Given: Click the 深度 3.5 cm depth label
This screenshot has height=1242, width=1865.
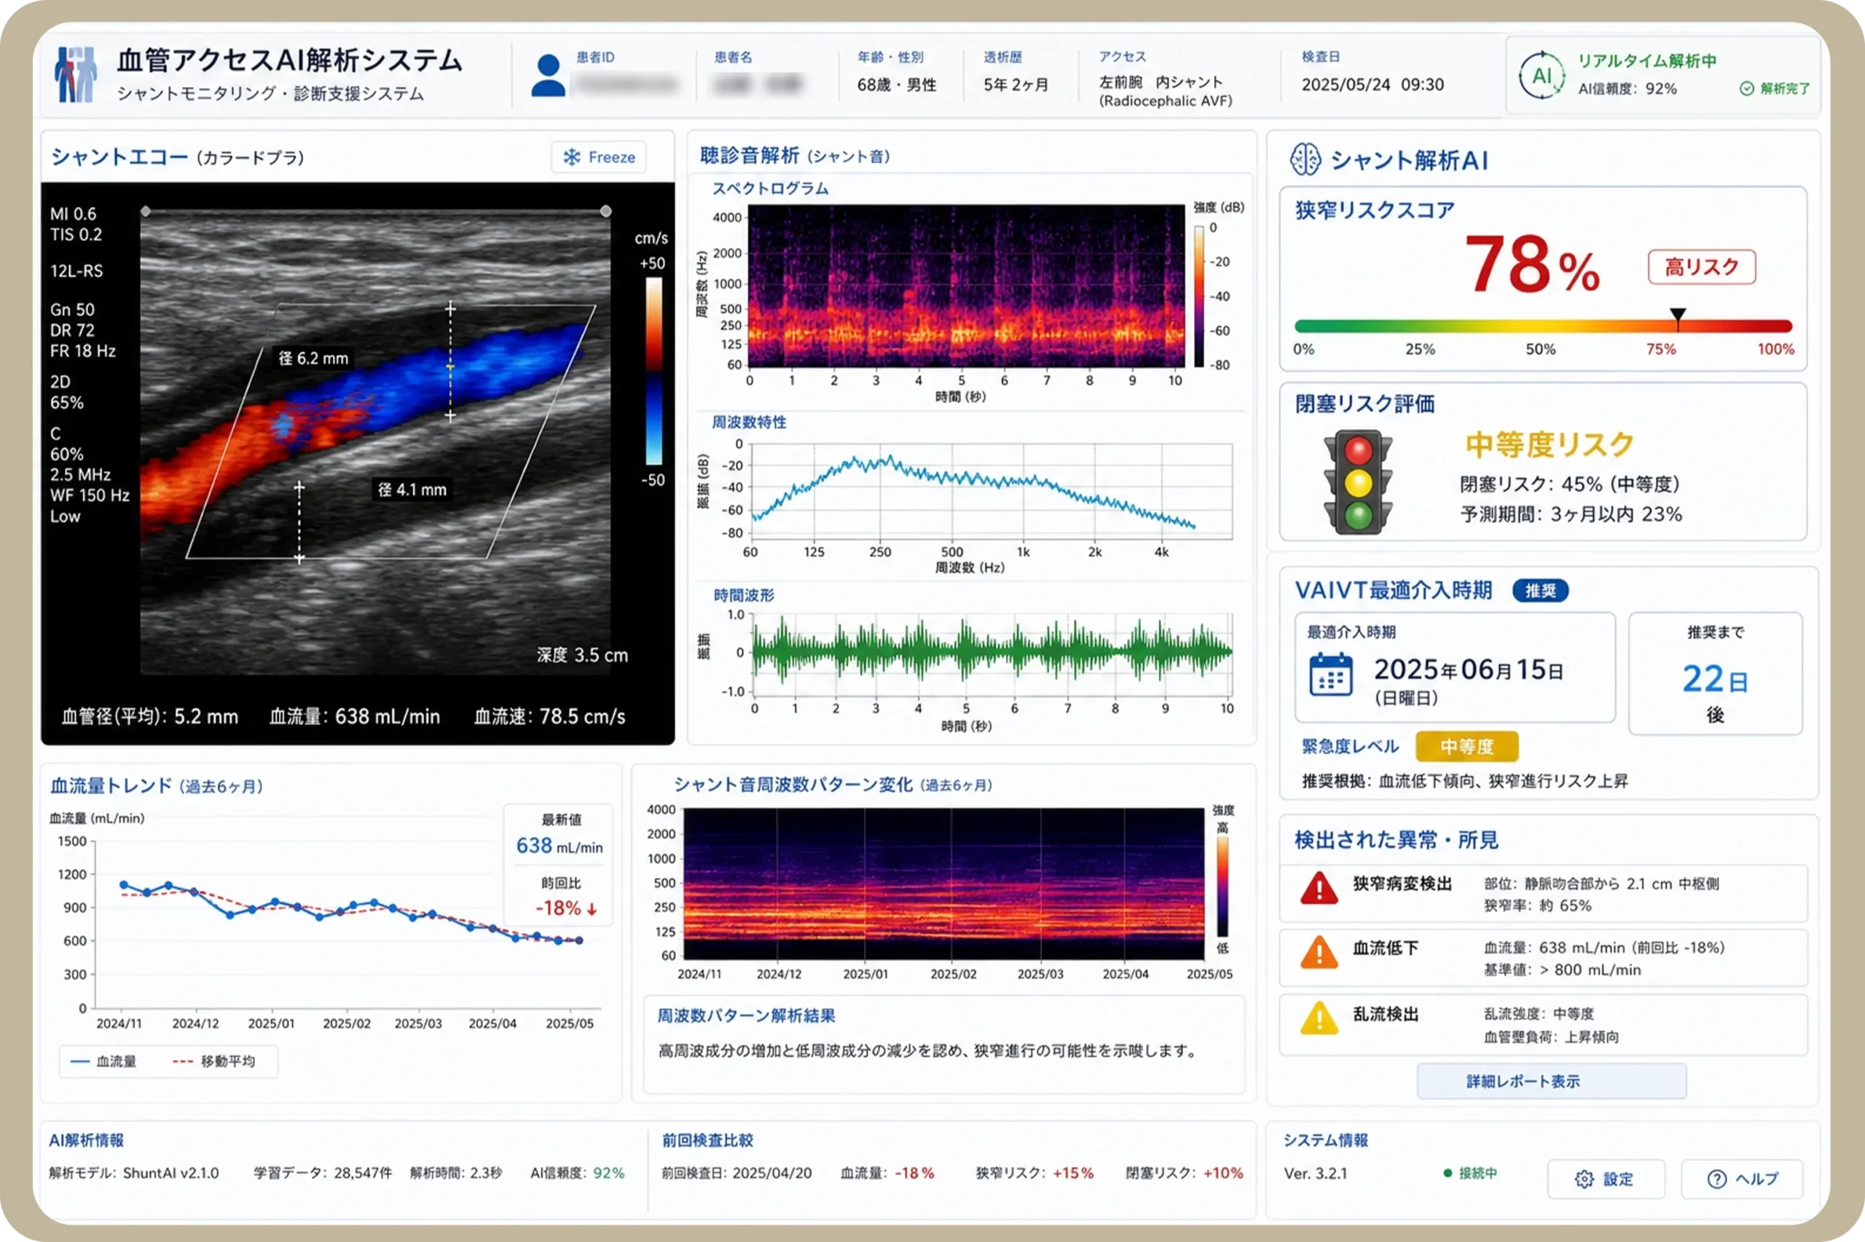Looking at the screenshot, I should pyautogui.click(x=582, y=656).
